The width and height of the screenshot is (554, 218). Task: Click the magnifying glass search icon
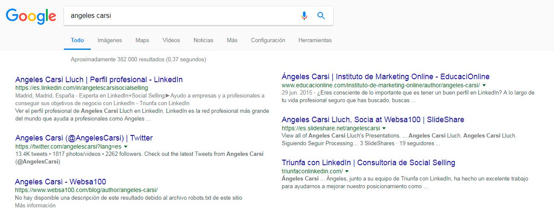click(321, 16)
